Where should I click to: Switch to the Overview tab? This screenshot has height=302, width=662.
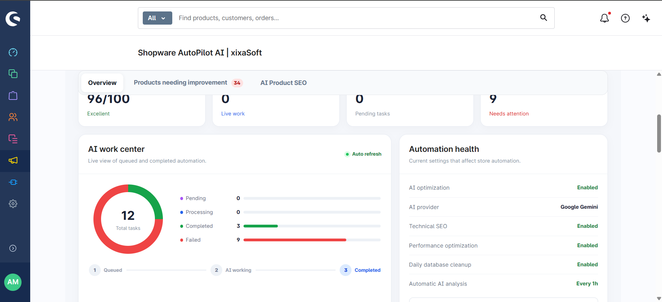(x=102, y=83)
